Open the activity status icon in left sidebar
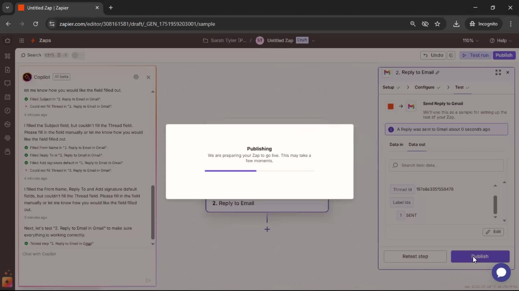The height and width of the screenshot is (291, 519). [x=8, y=124]
